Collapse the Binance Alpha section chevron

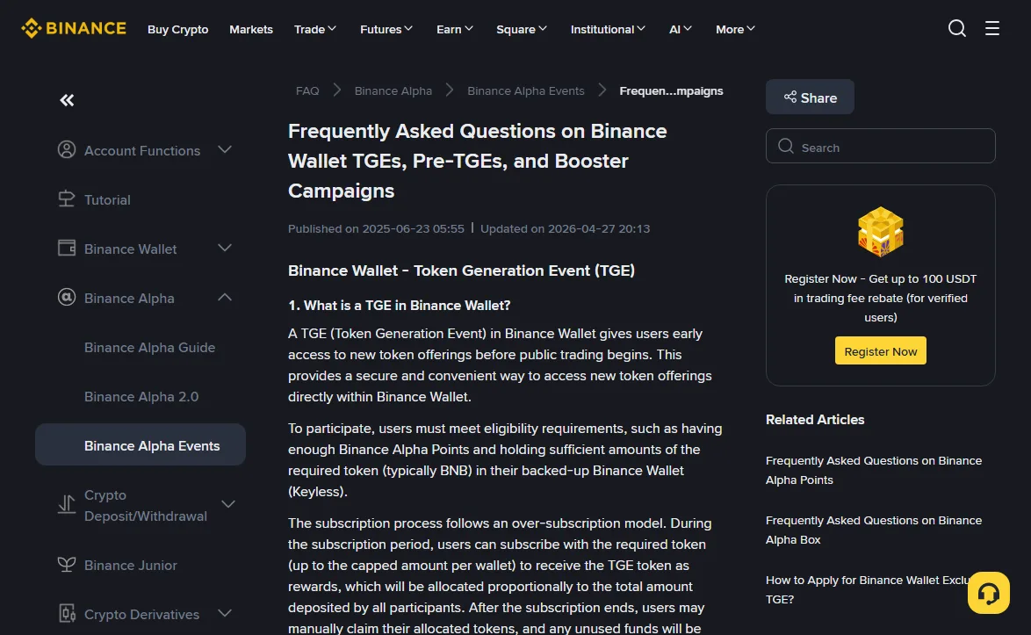[225, 297]
